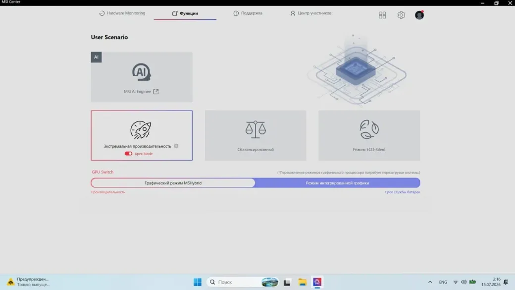This screenshot has height=290, width=515.
Task: Open the four-squares grid view icon
Action: (x=382, y=15)
